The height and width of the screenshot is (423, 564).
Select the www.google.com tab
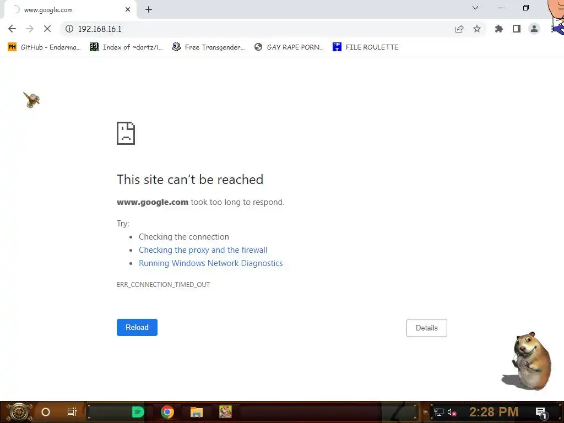68,10
